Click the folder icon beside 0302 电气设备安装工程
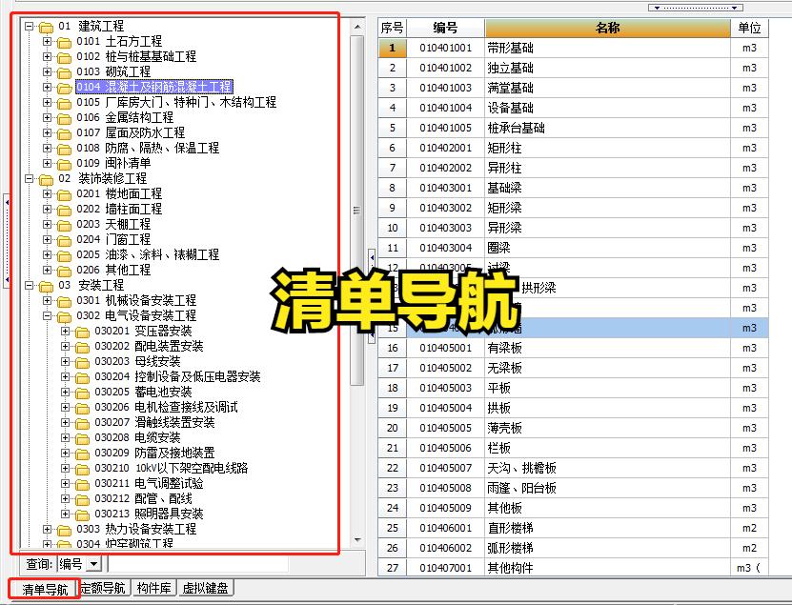The height and width of the screenshot is (605, 792). tap(63, 315)
